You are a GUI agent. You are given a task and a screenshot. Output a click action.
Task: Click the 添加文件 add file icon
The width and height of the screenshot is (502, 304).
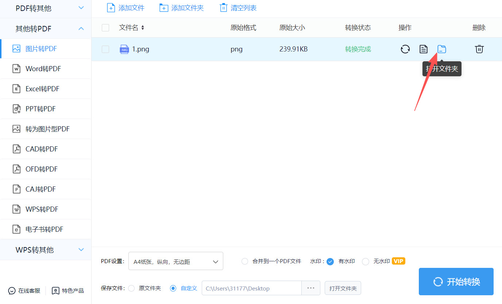[111, 7]
